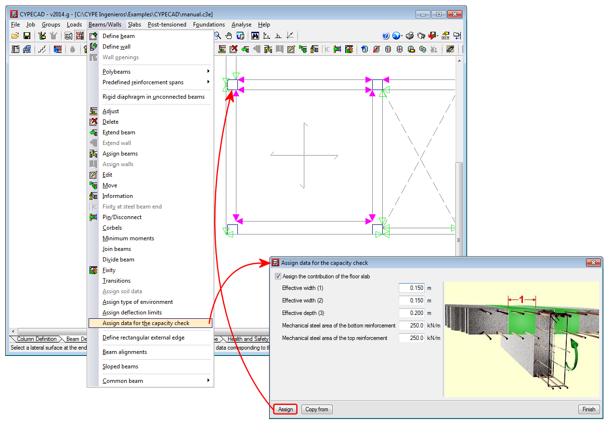Expand the Common beam submenu arrow
The image size is (612, 431).
208,381
